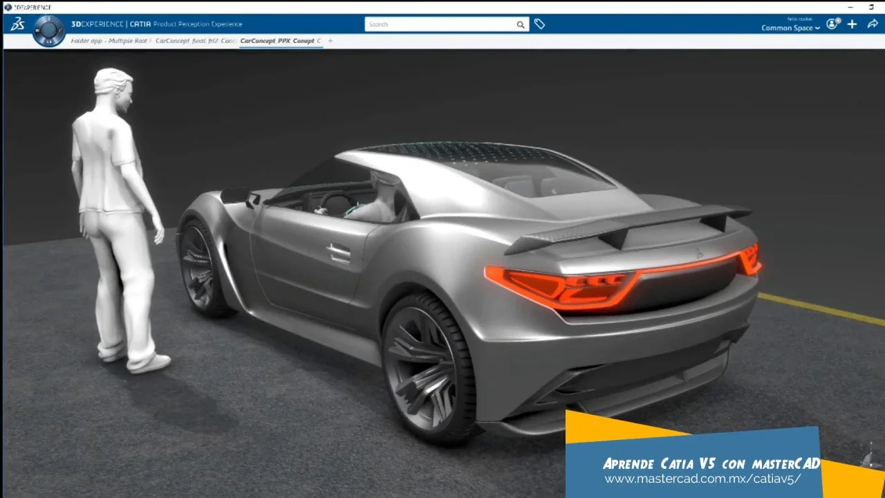The image size is (885, 498).
Task: Open the compass app launcher
Action: [48, 30]
